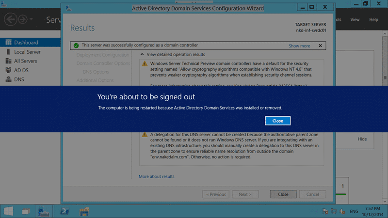Screen dimensions: 388x218
Task: Click the volume tray icon
Action: coord(342,211)
